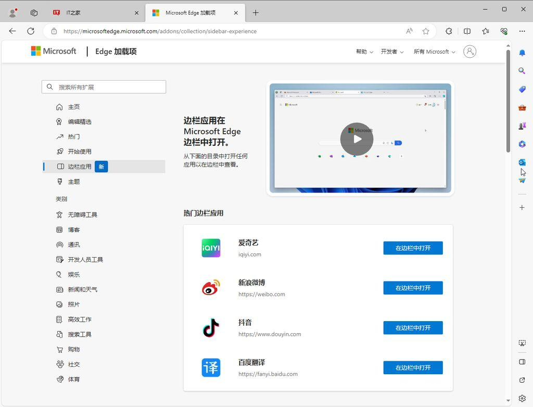Image resolution: width=533 pixels, height=407 pixels.
Task: Open 百度翻译 in the sidebar via its button
Action: coord(413,367)
